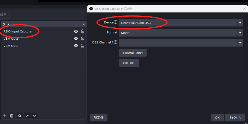
Task: Click the OBS Channel 1 help icon
Action: [x=115, y=42]
